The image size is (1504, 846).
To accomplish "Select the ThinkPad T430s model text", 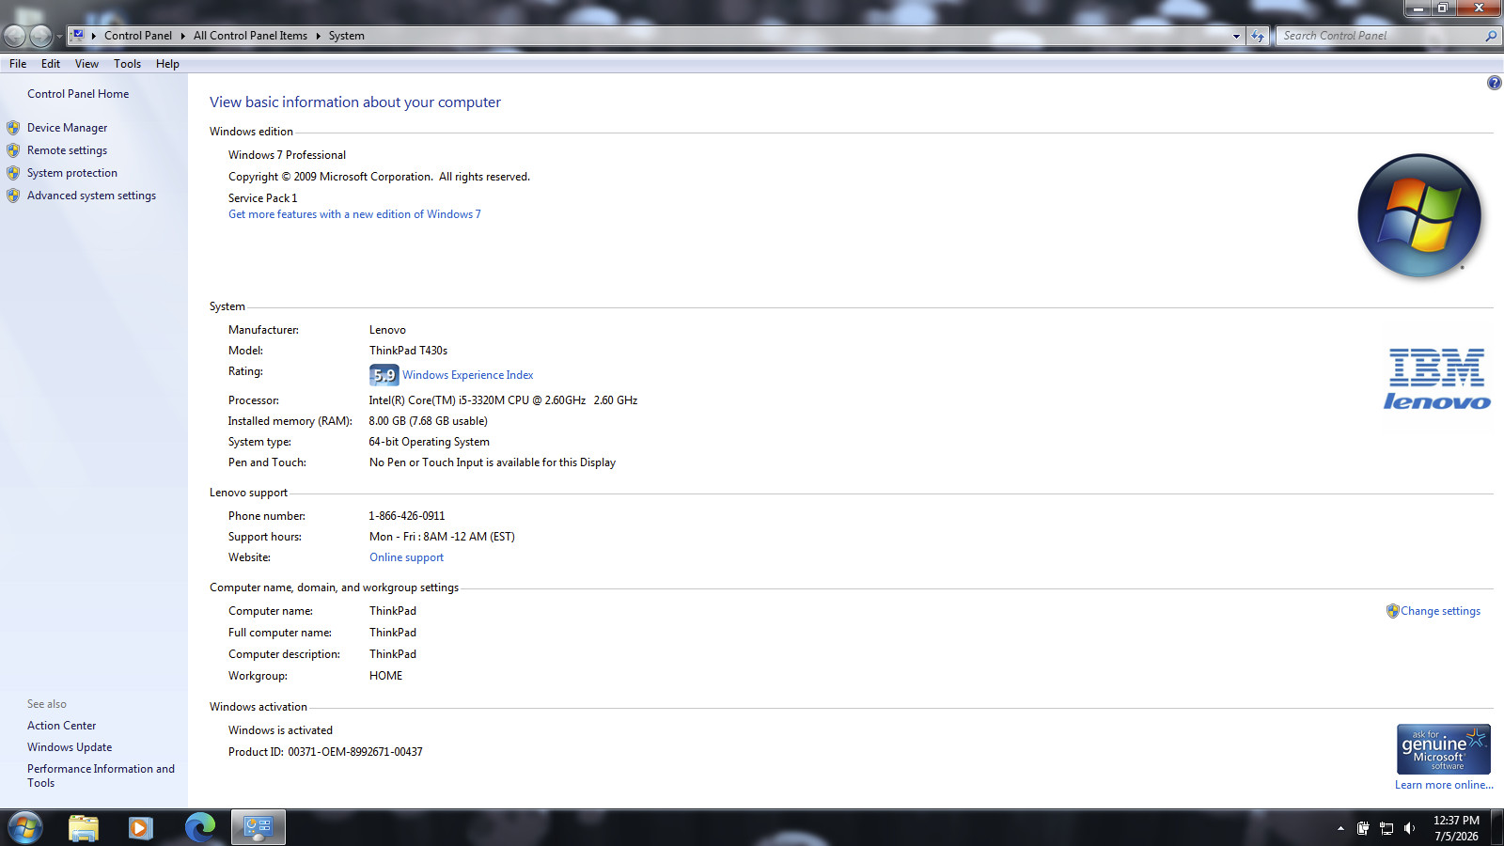I will [x=408, y=351].
